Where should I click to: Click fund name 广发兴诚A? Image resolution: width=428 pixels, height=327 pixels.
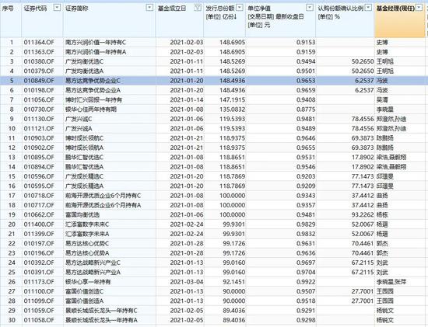(79, 129)
